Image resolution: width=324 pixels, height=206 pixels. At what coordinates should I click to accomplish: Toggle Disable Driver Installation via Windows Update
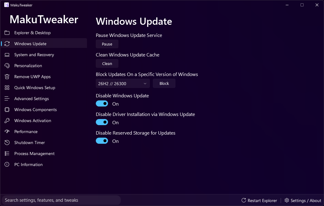coord(102,122)
